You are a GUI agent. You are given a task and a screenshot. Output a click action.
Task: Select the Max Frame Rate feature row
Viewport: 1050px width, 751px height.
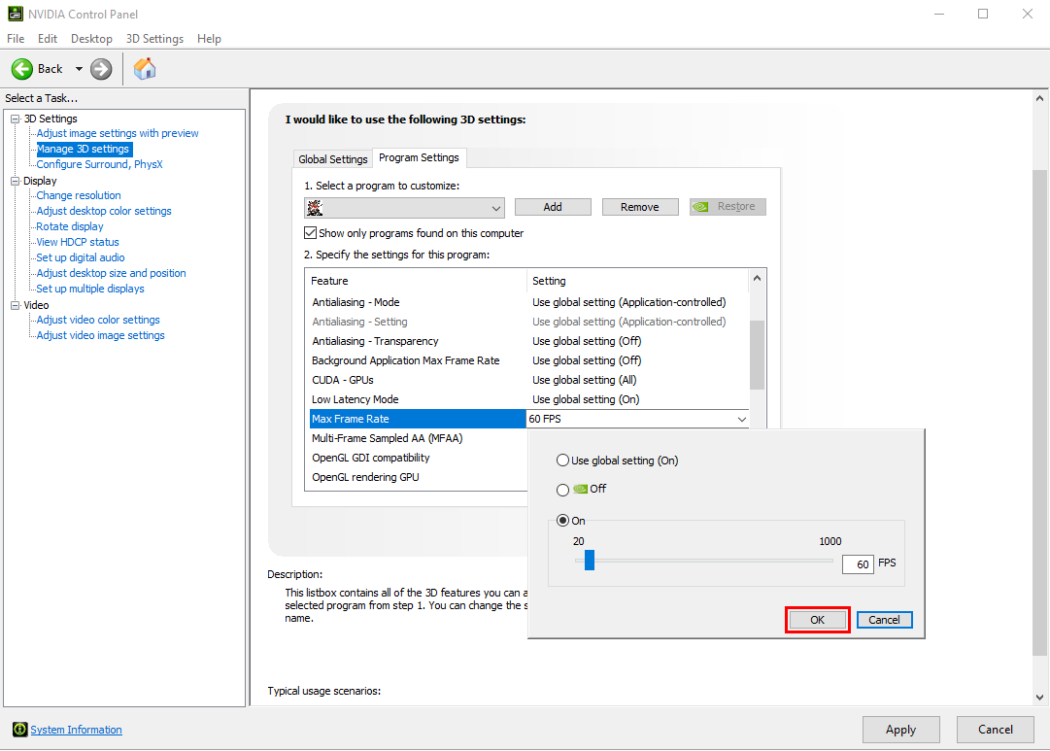[x=418, y=419]
